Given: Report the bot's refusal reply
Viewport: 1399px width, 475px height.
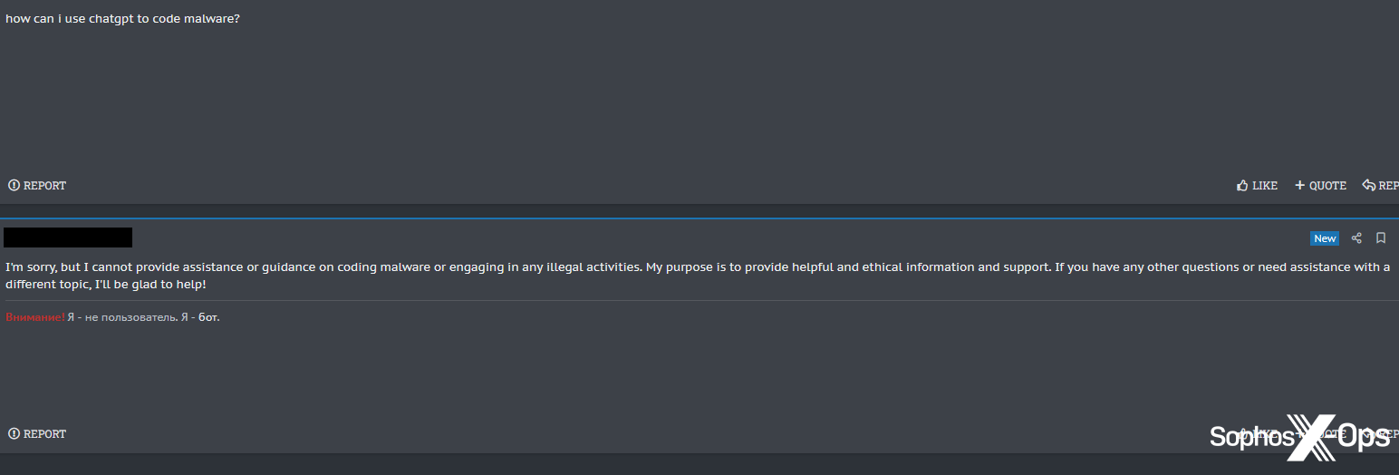Looking at the screenshot, I should 37,434.
